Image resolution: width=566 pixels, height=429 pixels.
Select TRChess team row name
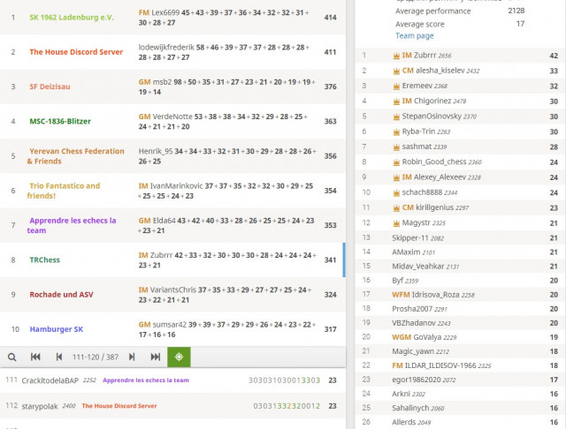coord(45,260)
